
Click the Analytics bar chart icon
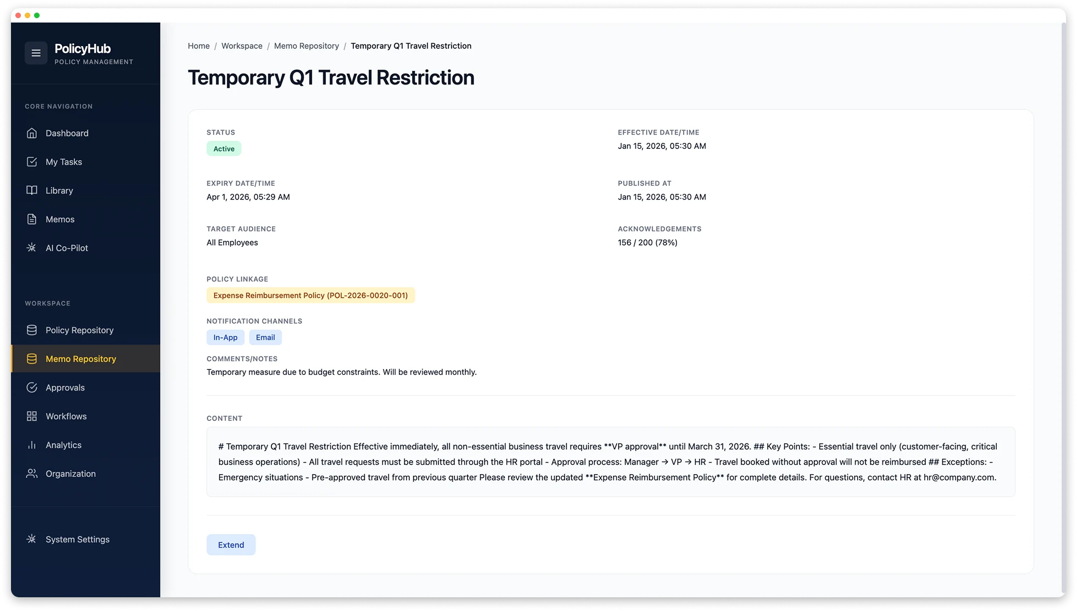pyautogui.click(x=32, y=445)
